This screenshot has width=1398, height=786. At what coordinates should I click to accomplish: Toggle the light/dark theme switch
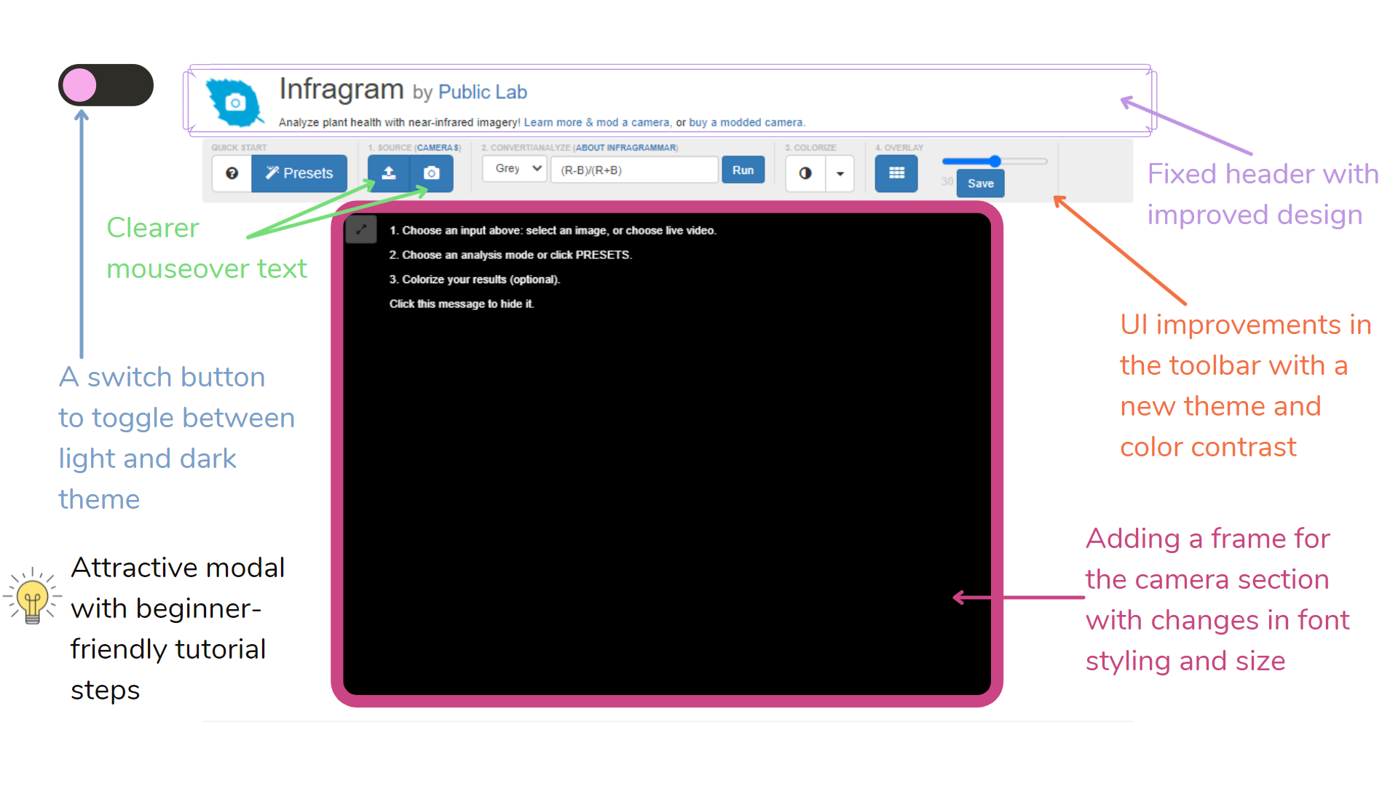click(105, 84)
